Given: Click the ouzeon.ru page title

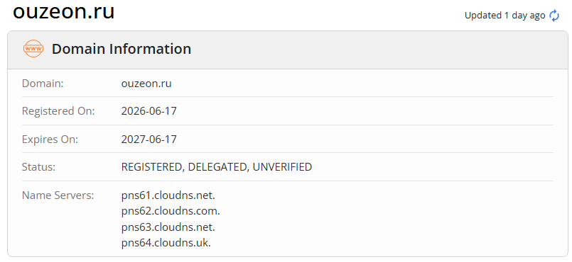Looking at the screenshot, I should point(64,11).
